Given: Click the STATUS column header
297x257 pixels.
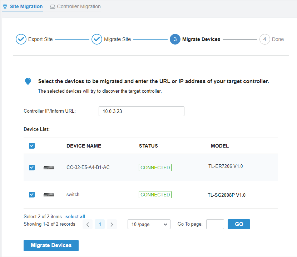Looking at the screenshot, I should tap(149, 146).
